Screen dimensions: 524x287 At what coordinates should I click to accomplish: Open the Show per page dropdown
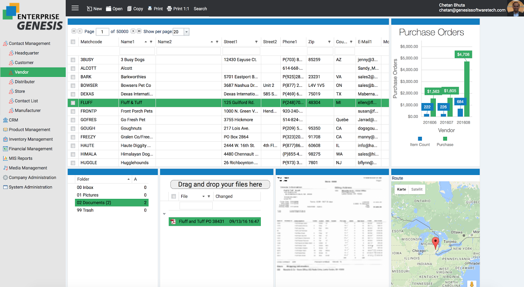pos(186,32)
